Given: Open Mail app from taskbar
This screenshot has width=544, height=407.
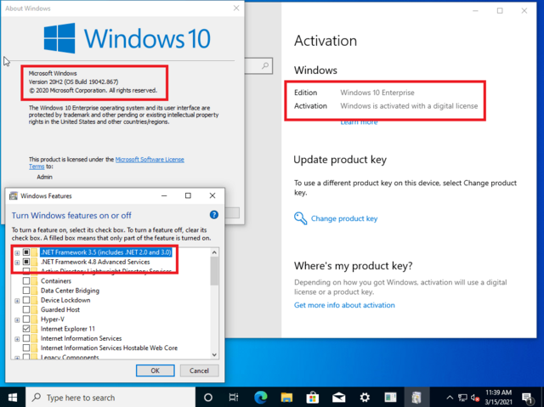Looking at the screenshot, I should coord(338,398).
